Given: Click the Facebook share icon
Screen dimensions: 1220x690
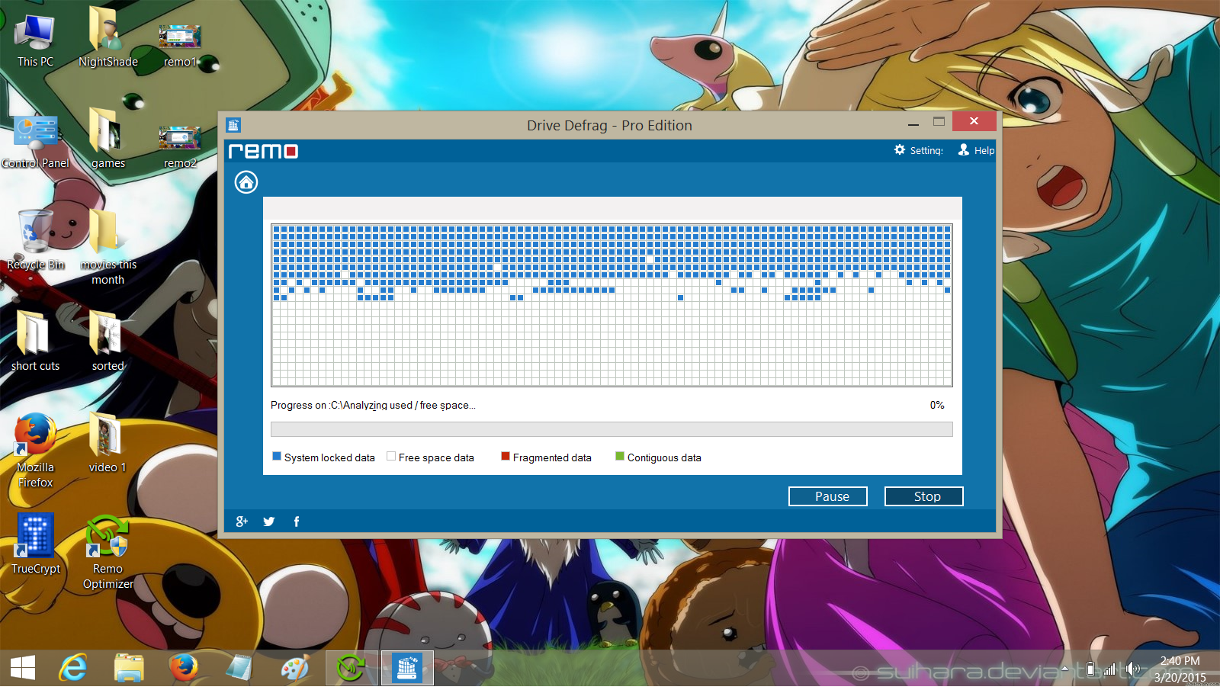Looking at the screenshot, I should tap(297, 522).
